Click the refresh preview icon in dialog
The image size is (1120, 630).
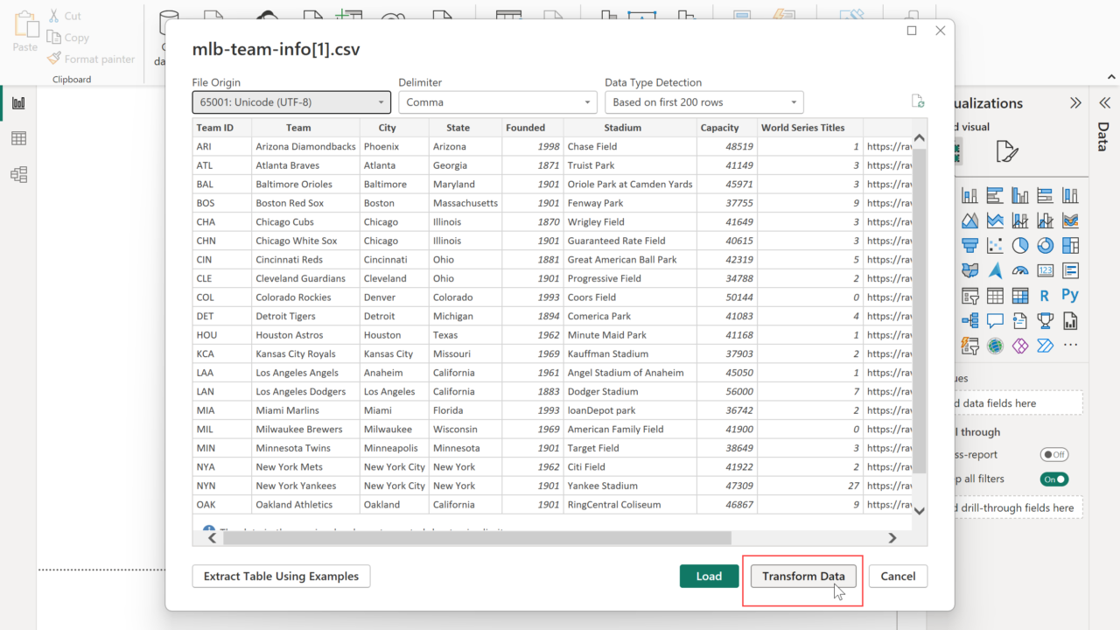[x=918, y=101]
